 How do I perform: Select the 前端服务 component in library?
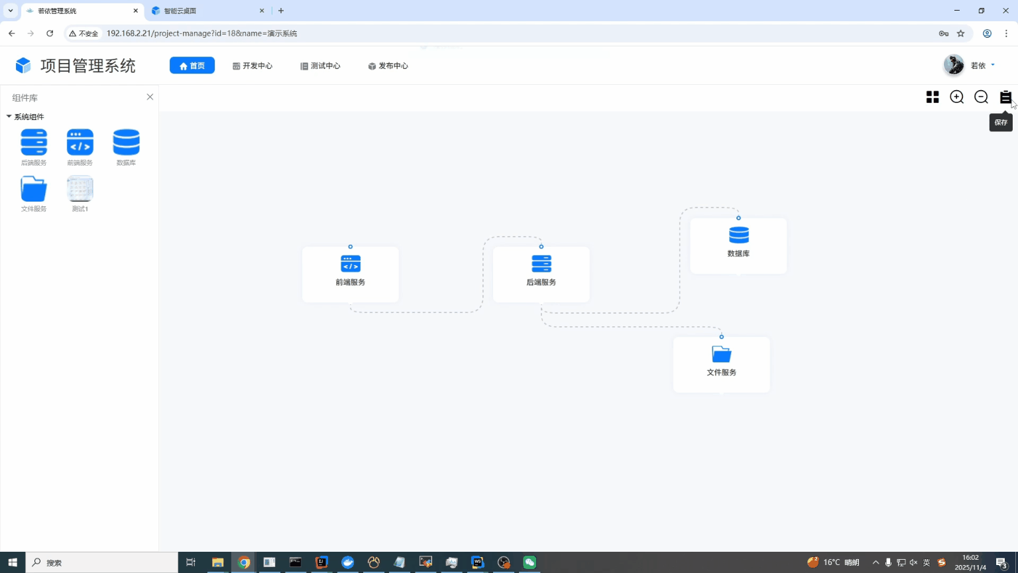(80, 143)
